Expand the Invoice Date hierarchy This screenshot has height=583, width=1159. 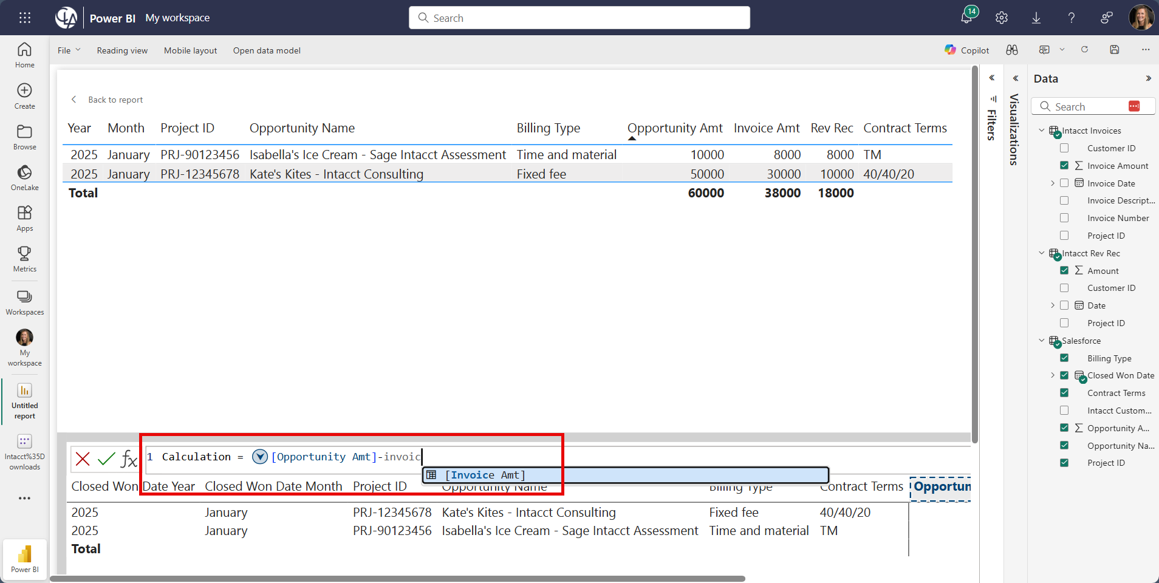pyautogui.click(x=1053, y=183)
